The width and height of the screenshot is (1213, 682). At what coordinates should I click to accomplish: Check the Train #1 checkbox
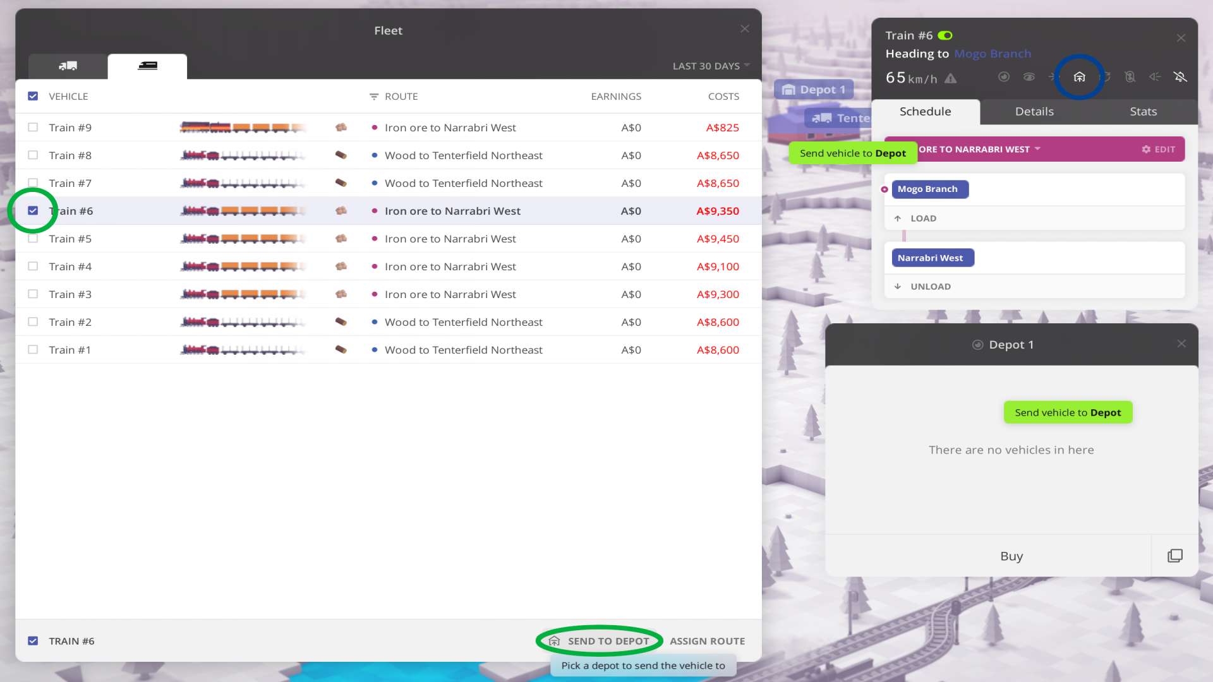[x=33, y=350]
